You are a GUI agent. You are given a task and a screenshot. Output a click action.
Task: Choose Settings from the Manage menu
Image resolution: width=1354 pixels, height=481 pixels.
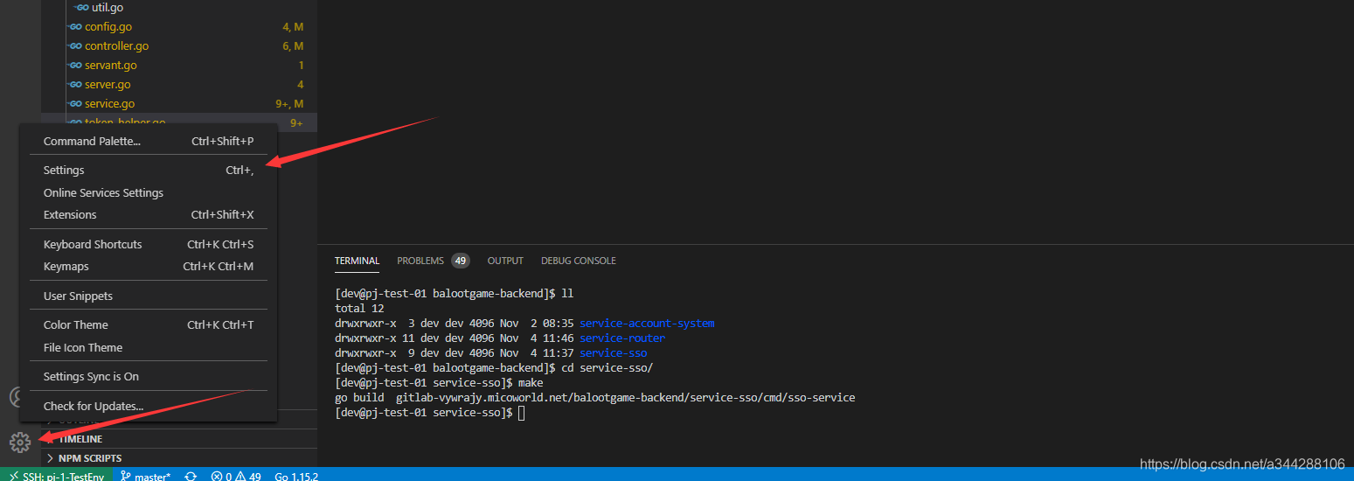pos(149,170)
